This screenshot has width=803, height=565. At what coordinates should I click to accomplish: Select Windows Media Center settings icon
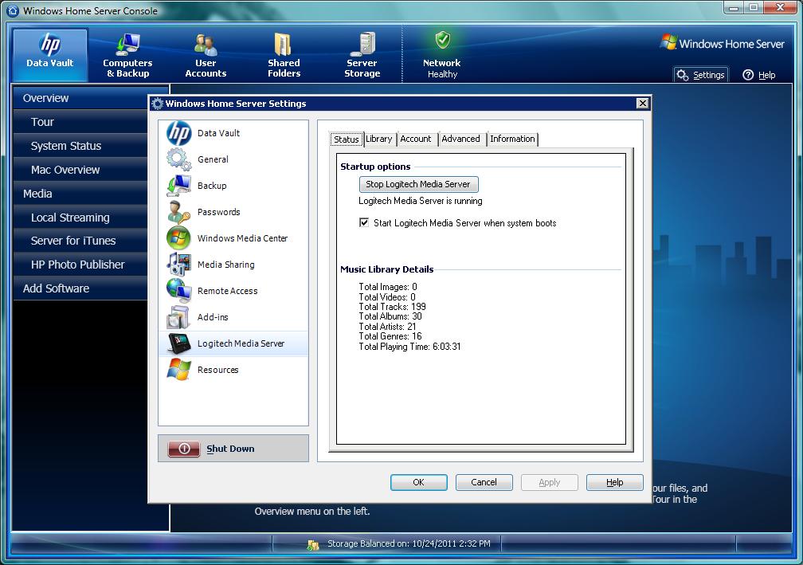coord(178,238)
